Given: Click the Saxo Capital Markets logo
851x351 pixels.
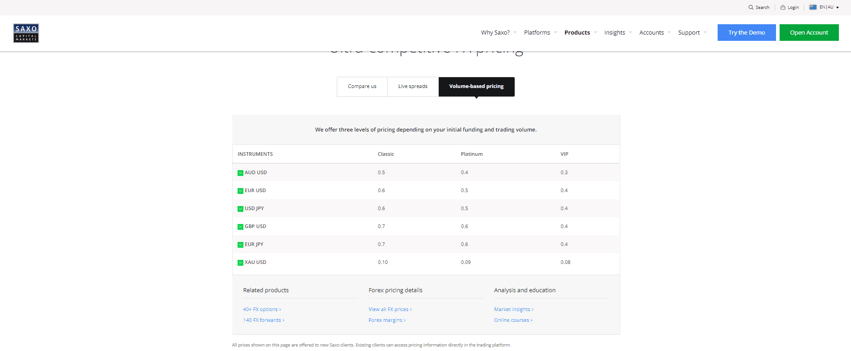Looking at the screenshot, I should [x=26, y=33].
